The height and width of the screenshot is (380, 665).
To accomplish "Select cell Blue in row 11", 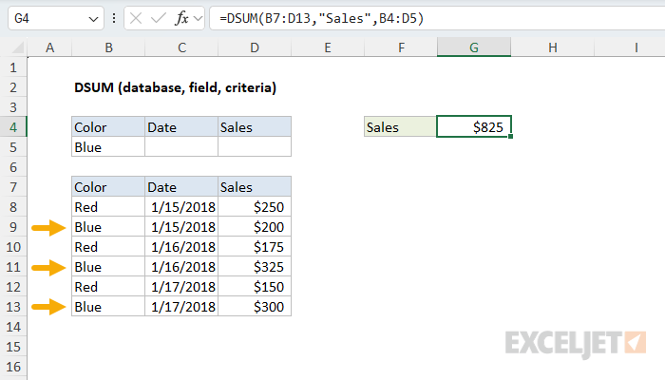I will click(x=108, y=266).
